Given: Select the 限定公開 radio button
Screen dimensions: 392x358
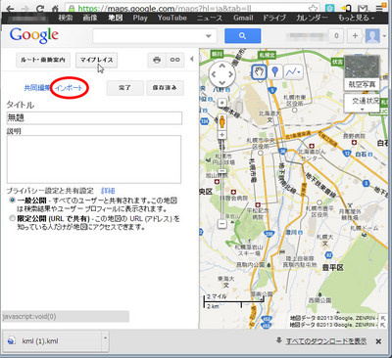Looking at the screenshot, I should (13, 218).
